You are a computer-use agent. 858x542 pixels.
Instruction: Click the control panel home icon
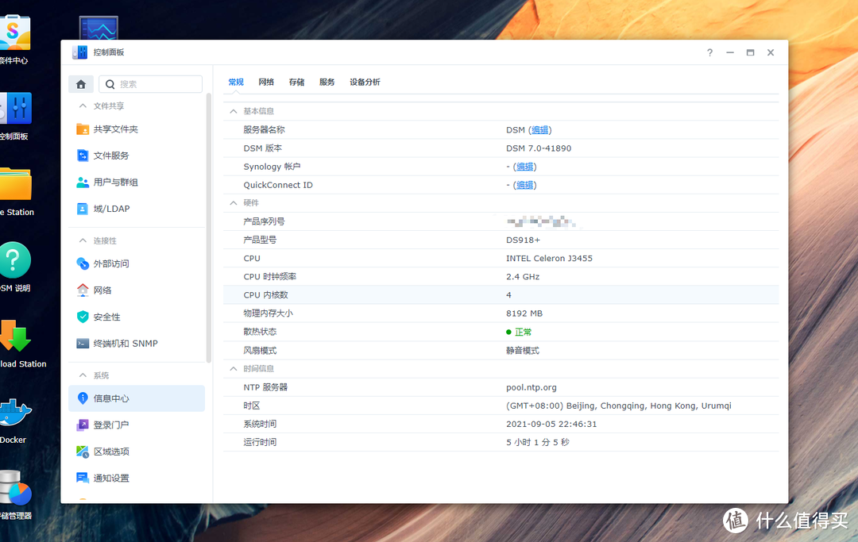80,83
